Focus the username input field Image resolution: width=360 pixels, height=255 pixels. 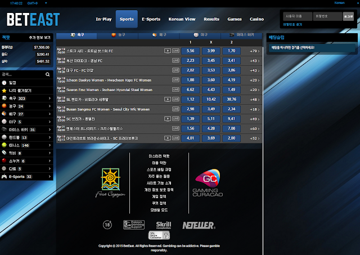click(298, 16)
